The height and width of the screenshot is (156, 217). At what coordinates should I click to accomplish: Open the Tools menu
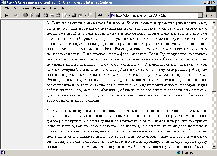[x=53, y=8]
